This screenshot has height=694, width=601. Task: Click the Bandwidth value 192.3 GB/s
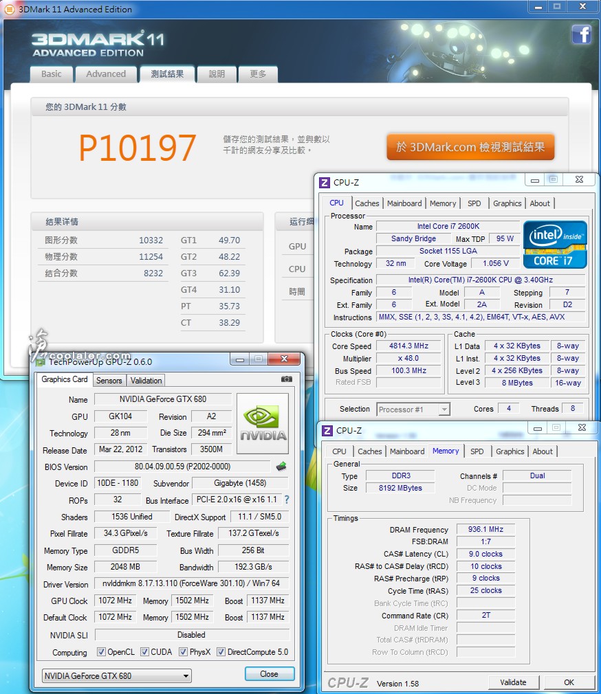253,567
